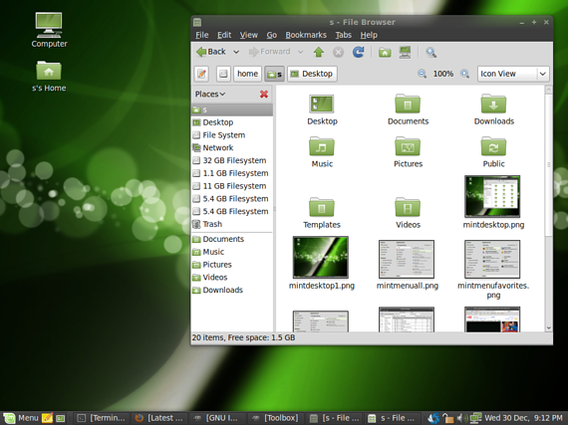Select the 's' path button
The width and height of the screenshot is (568, 425).
pos(274,74)
